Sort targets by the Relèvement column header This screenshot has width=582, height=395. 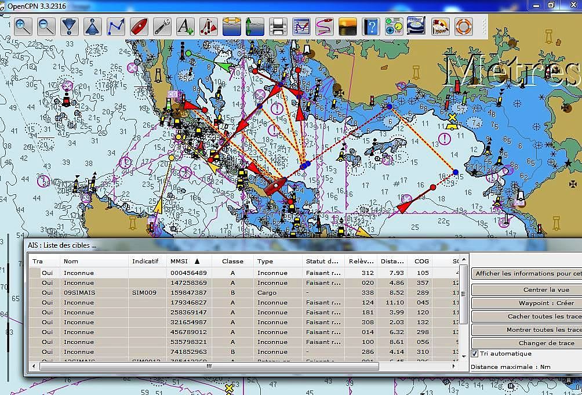(361, 262)
